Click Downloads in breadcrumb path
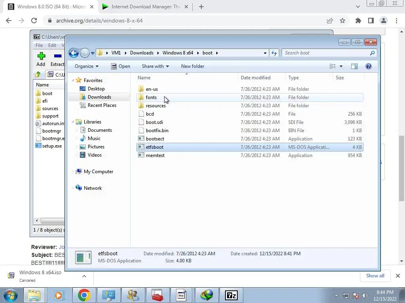Viewport: 405px width, 303px height. point(142,53)
